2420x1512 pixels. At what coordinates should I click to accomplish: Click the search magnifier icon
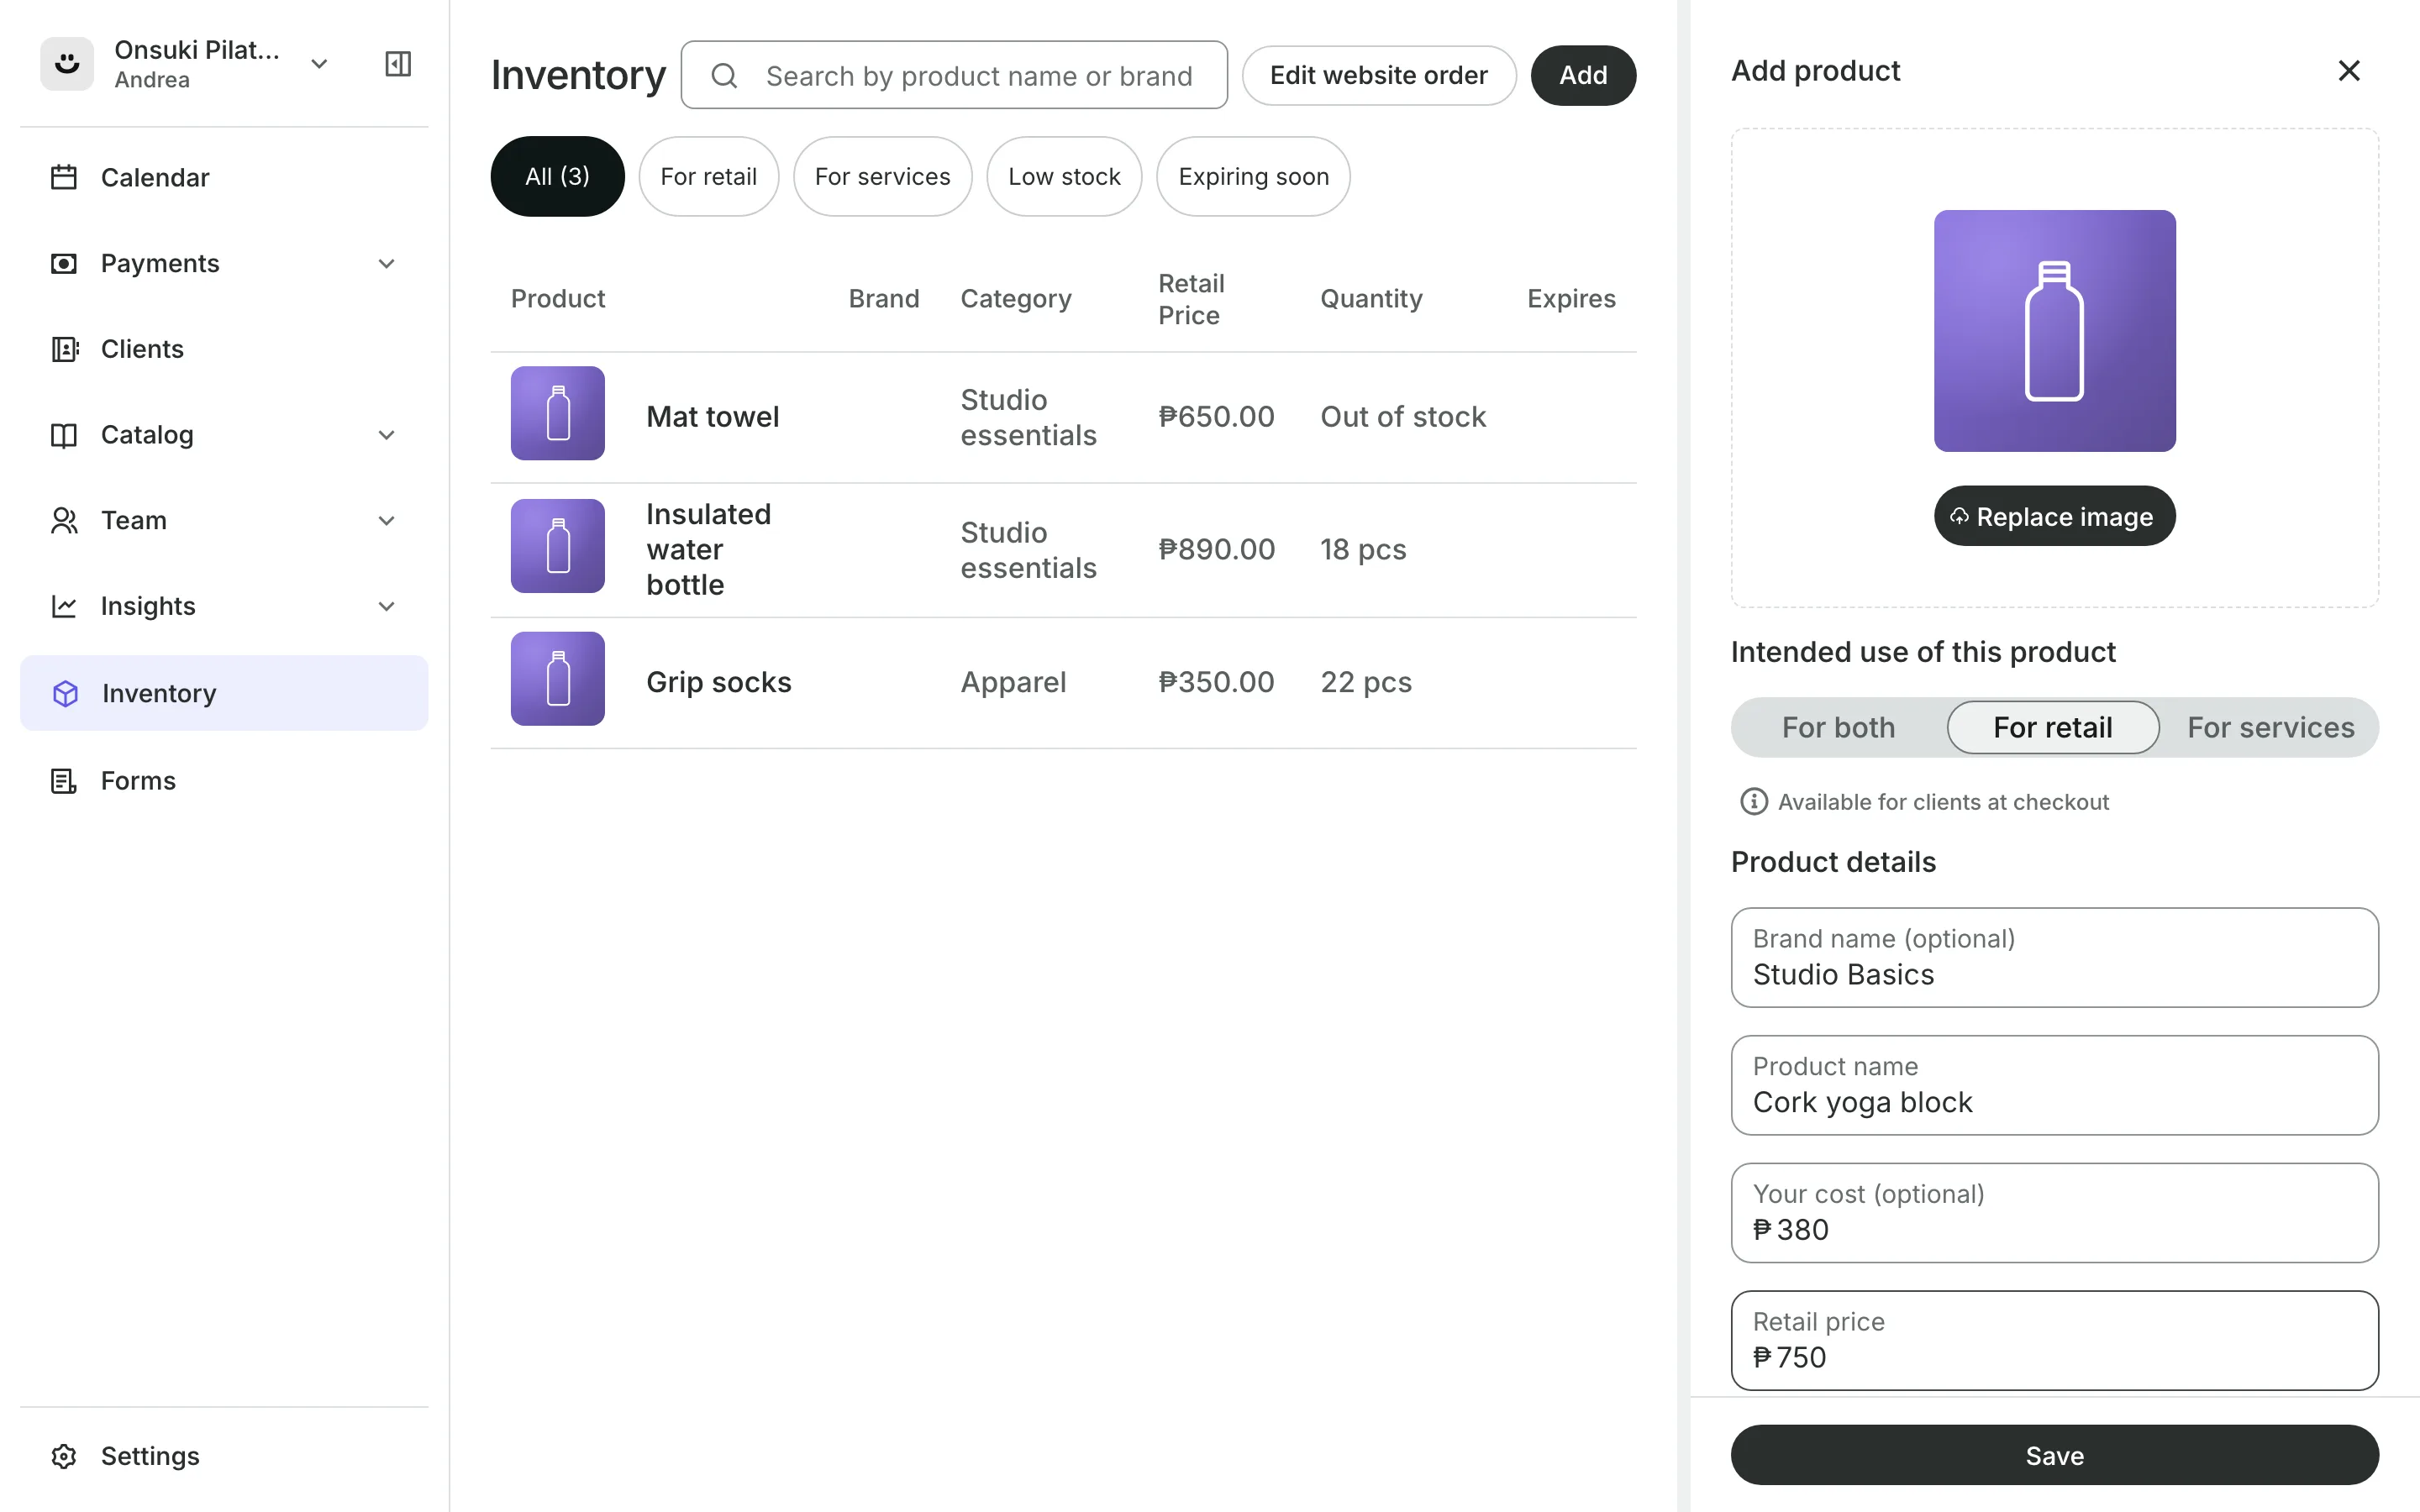[x=724, y=76]
